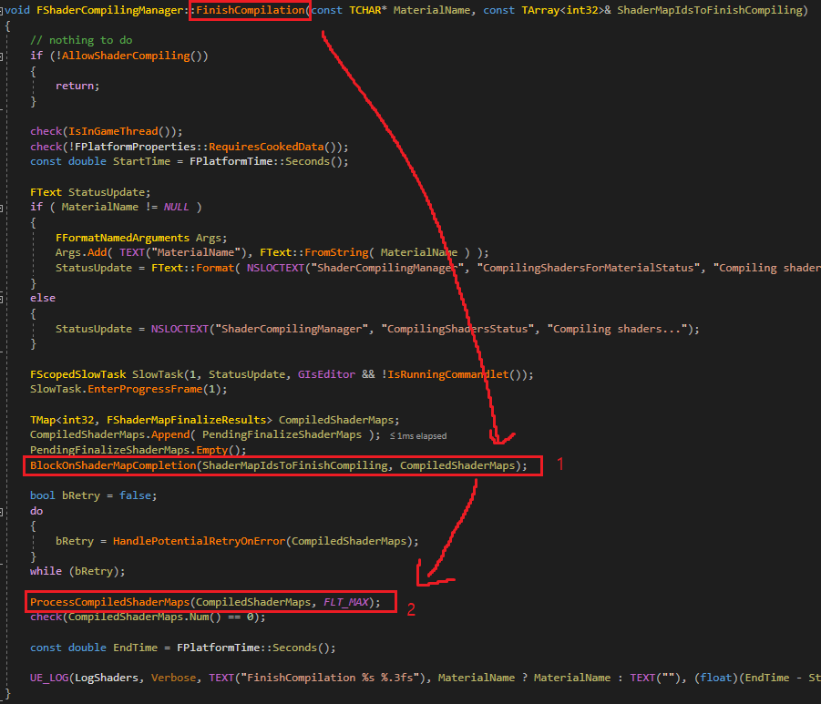Click the IsInGameThread call
The width and height of the screenshot is (821, 704).
click(113, 131)
